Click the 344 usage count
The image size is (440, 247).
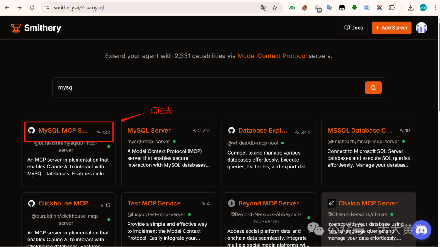302,132
